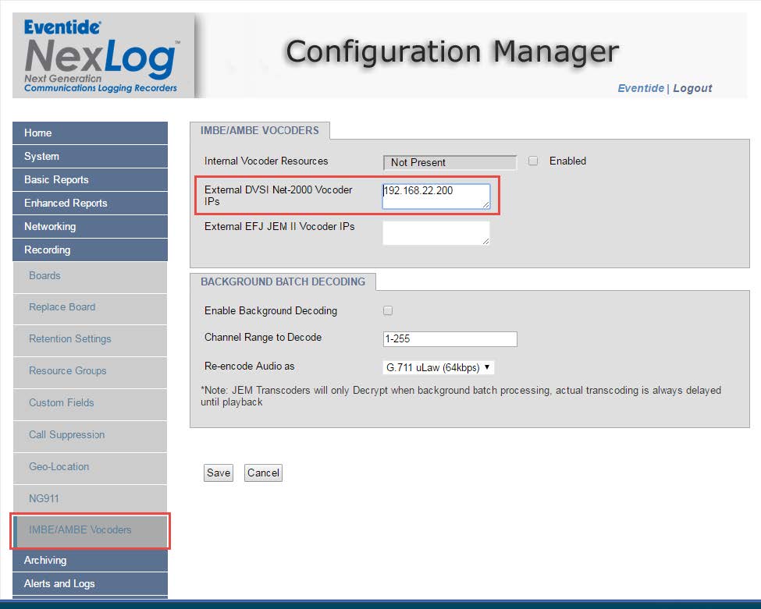Toggle Enable Background Decoding checkbox
The image size is (761, 609).
point(388,311)
